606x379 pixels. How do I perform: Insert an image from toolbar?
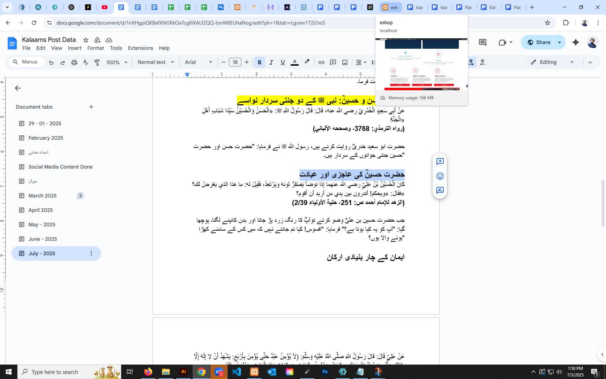[345, 62]
